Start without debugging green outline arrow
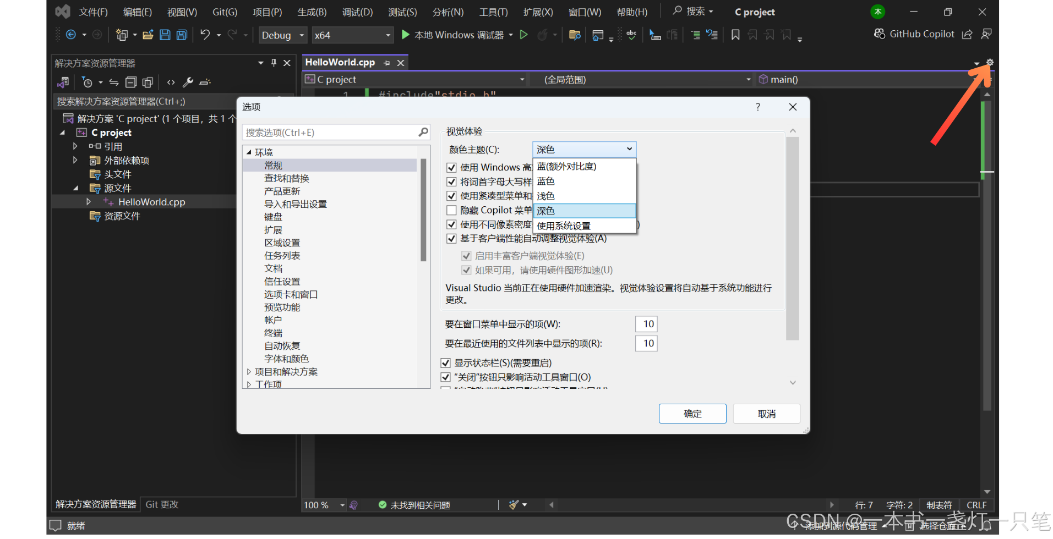Image resolution: width=1053 pixels, height=539 pixels. point(524,35)
